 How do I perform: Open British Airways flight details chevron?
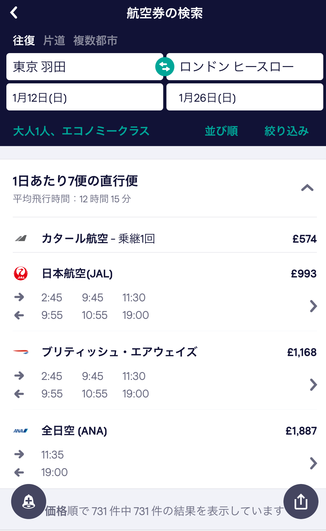pos(313,385)
